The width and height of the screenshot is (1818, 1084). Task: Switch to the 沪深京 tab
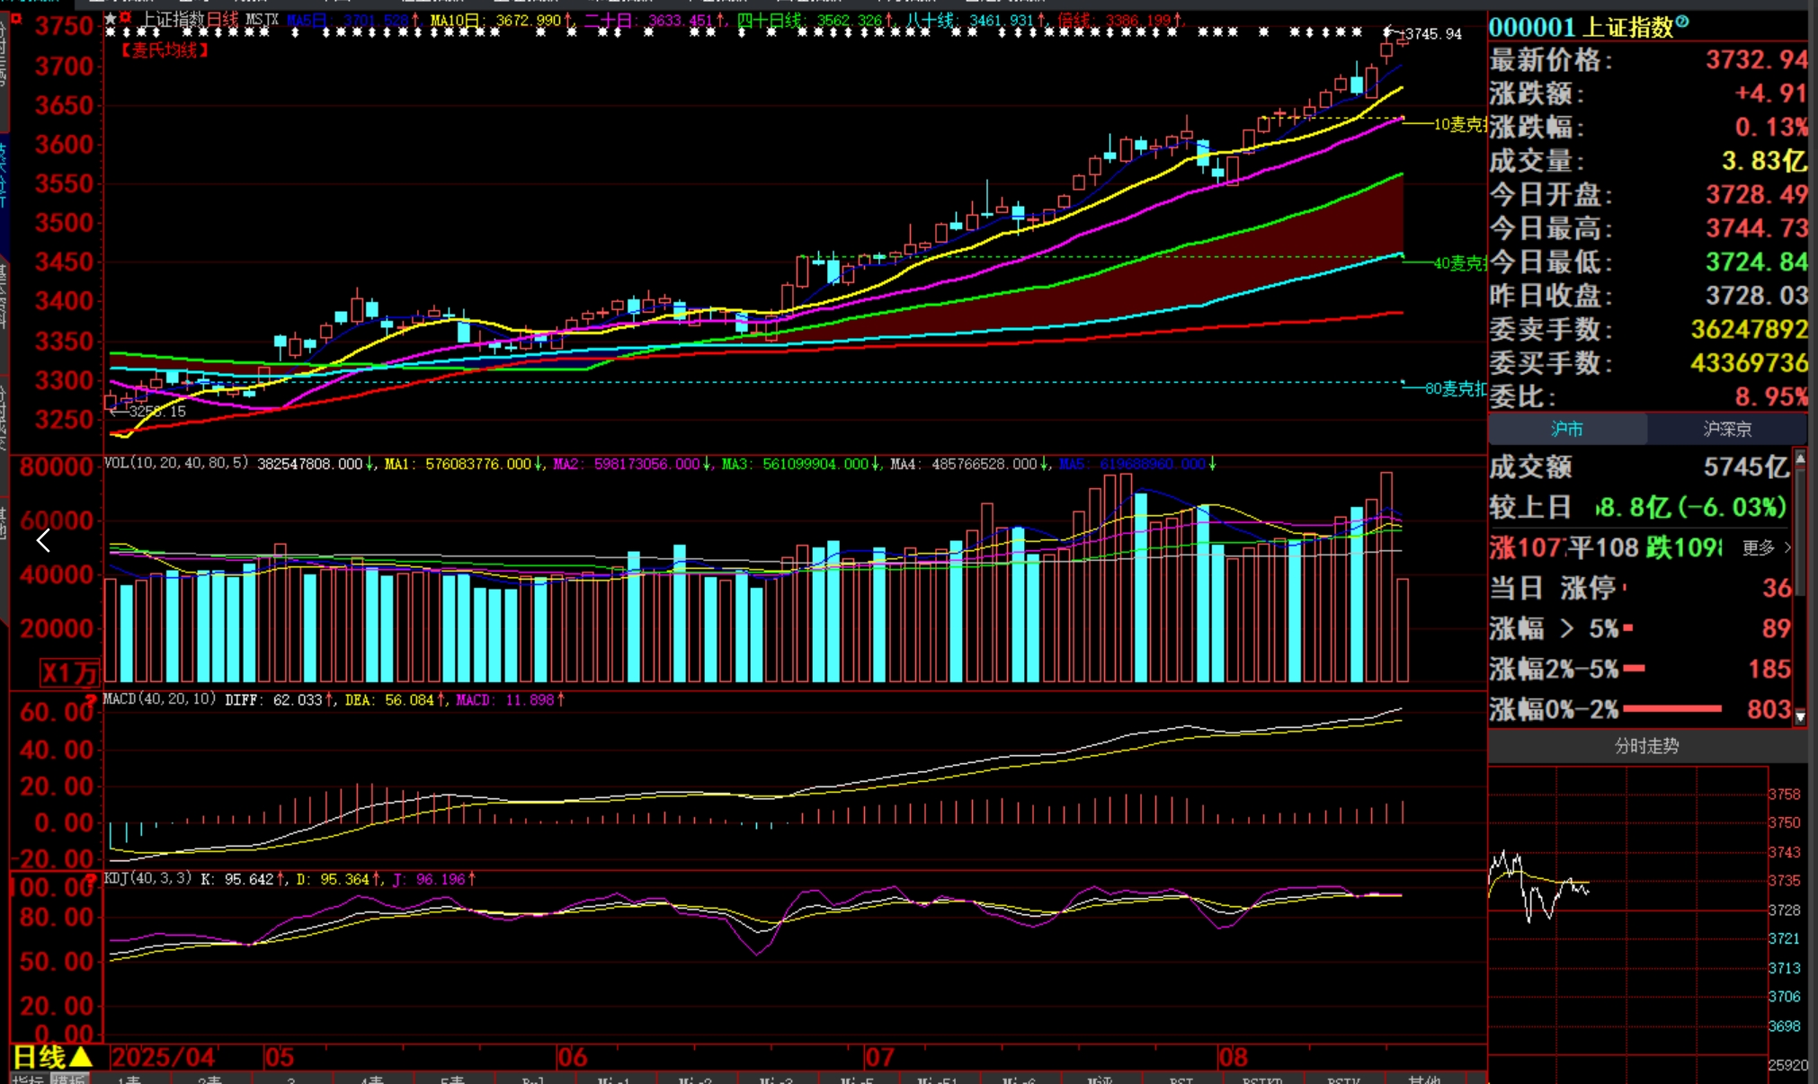coord(1727,430)
